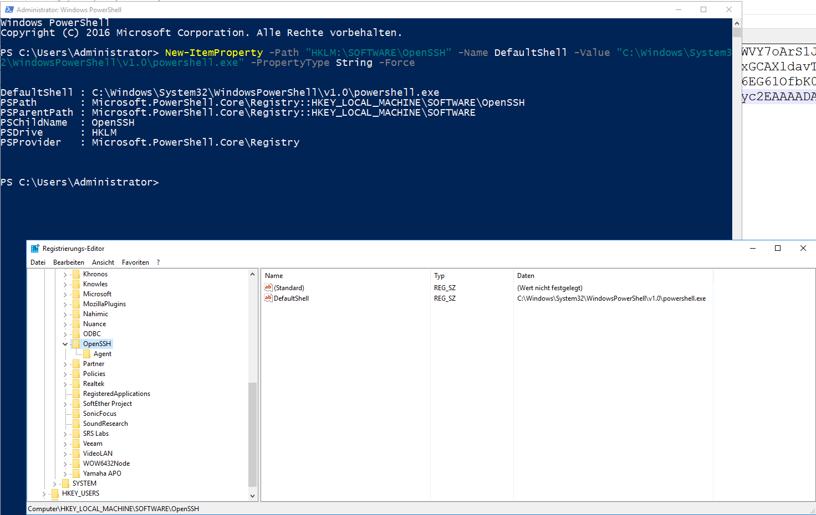Maximize the Registrierungs-Editor window
Viewport: 816px width, 515px height.
(x=778, y=248)
